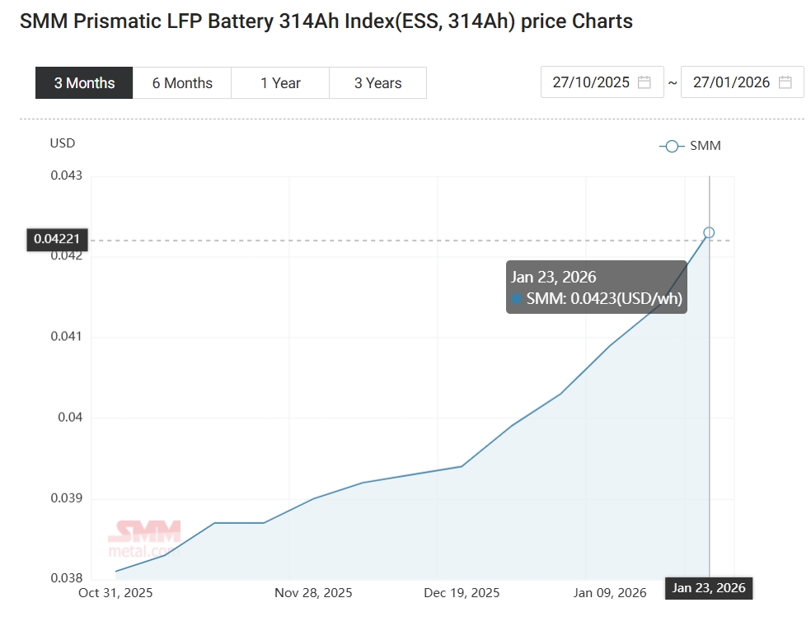
Task: Click calendar icon in end date field
Action: click(x=785, y=82)
